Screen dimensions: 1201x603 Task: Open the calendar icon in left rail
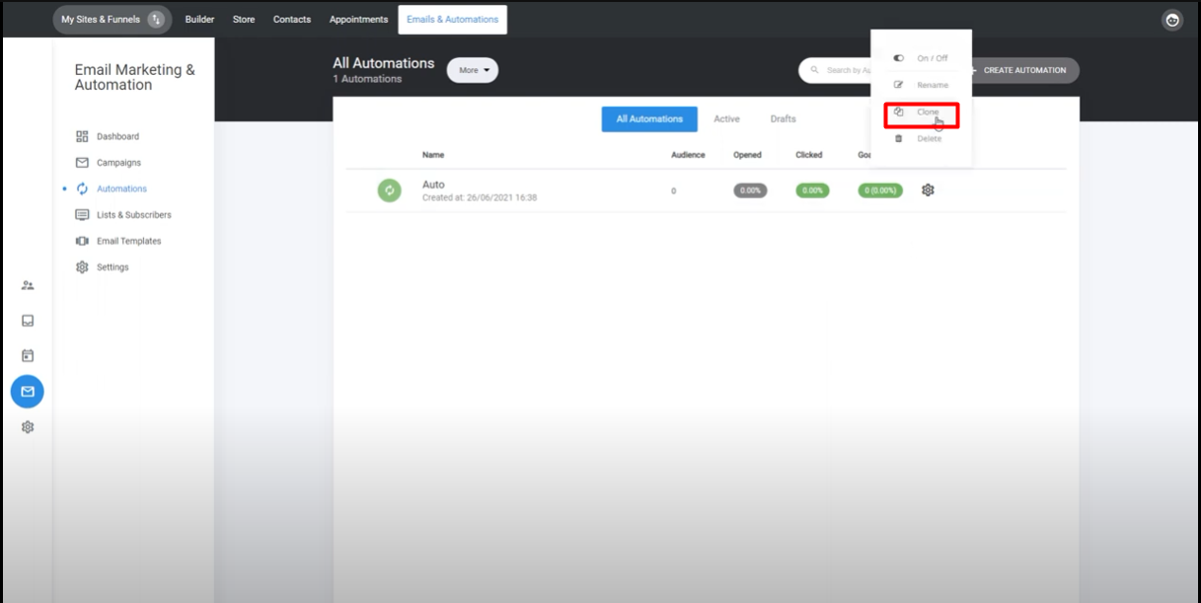pyautogui.click(x=28, y=355)
